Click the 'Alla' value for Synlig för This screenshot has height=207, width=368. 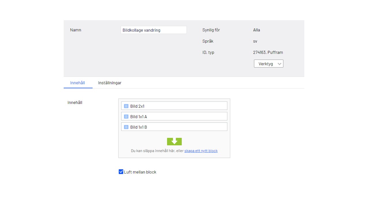tap(256, 30)
